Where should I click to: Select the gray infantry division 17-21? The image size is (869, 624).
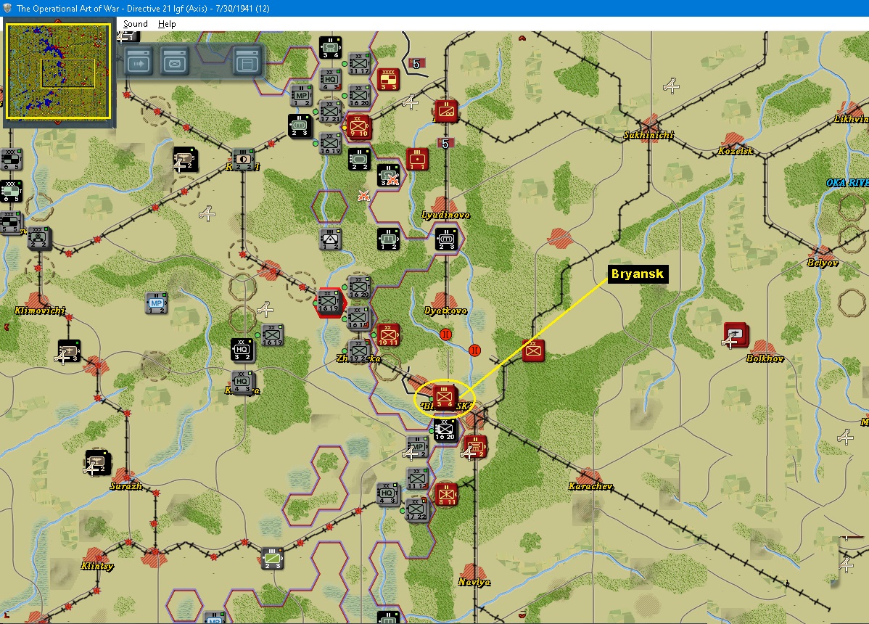tap(329, 112)
